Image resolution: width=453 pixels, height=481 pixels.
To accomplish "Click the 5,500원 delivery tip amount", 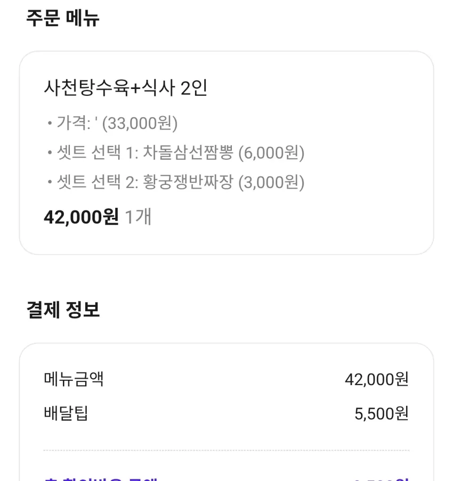I will point(381,414).
